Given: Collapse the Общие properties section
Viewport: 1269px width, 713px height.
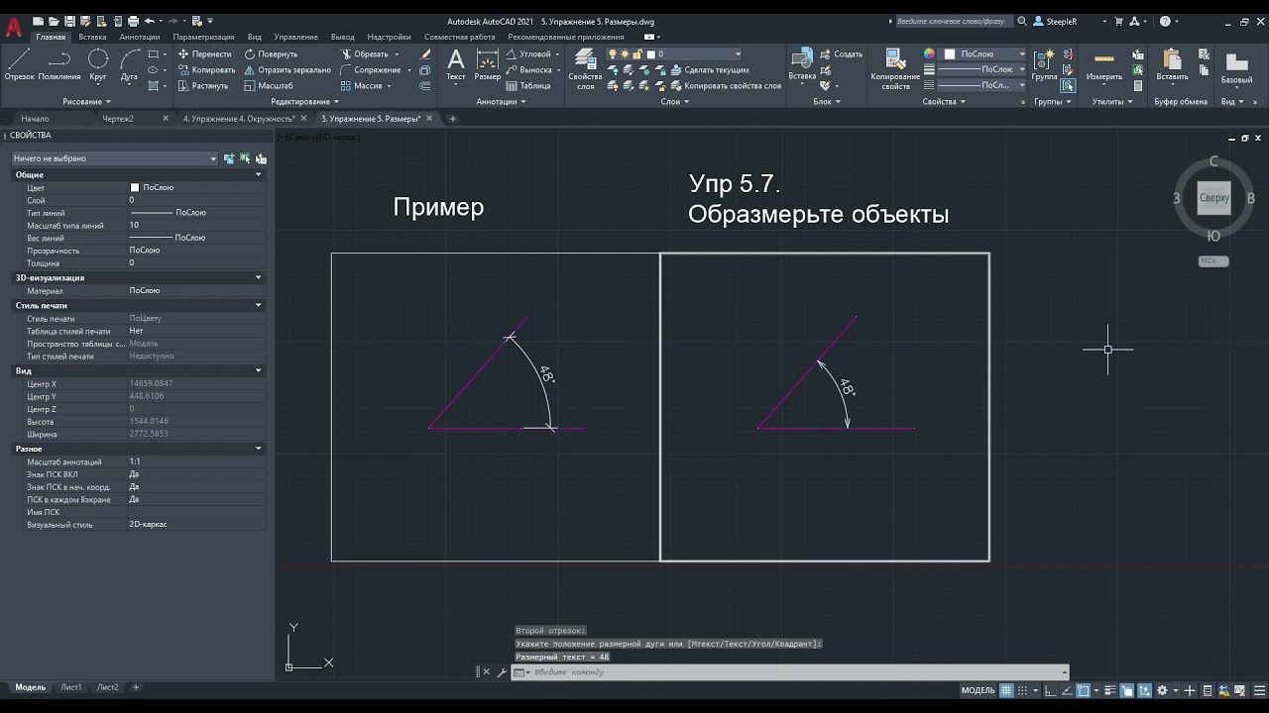Looking at the screenshot, I should point(259,174).
